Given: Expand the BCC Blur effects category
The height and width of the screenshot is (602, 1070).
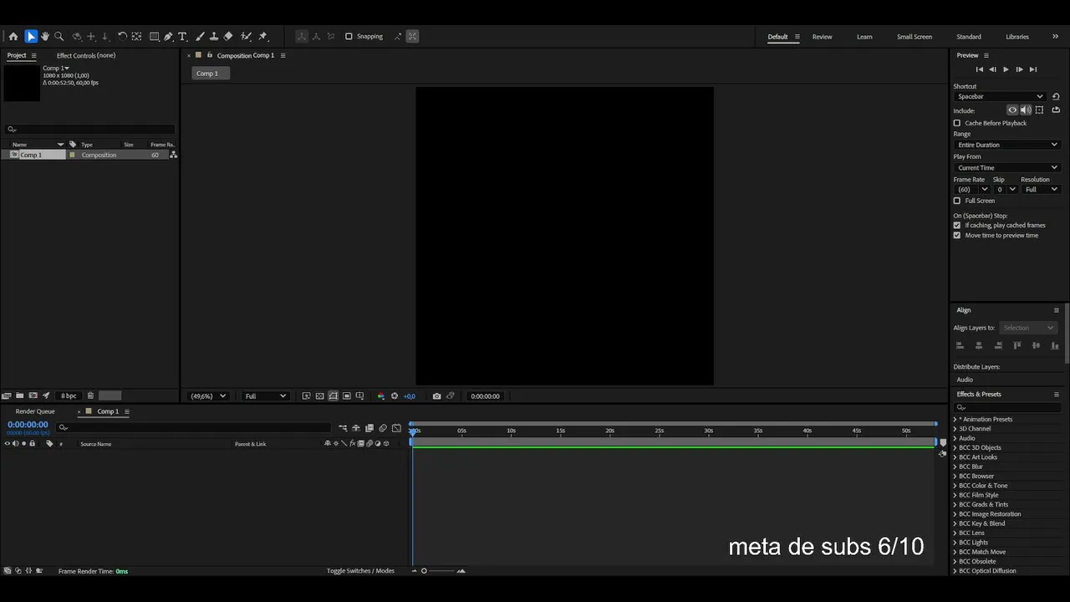Looking at the screenshot, I should tap(955, 467).
